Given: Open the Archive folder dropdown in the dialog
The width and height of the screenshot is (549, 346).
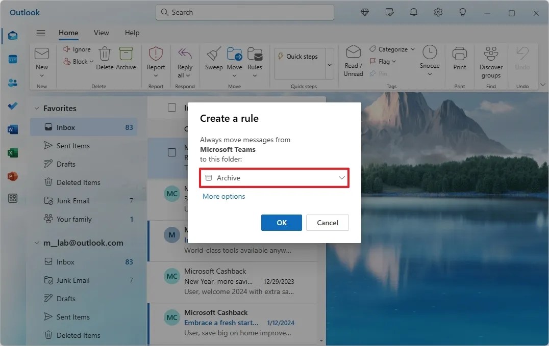Looking at the screenshot, I should point(274,178).
